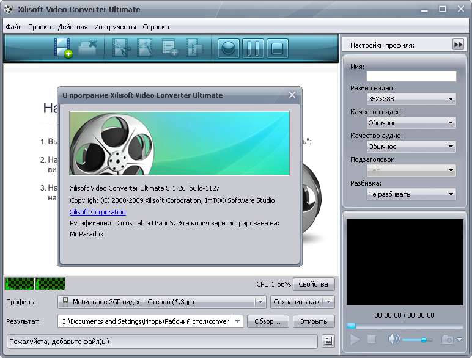
Task: Click the 'Настройки профиля:' header
Action: pos(382,45)
